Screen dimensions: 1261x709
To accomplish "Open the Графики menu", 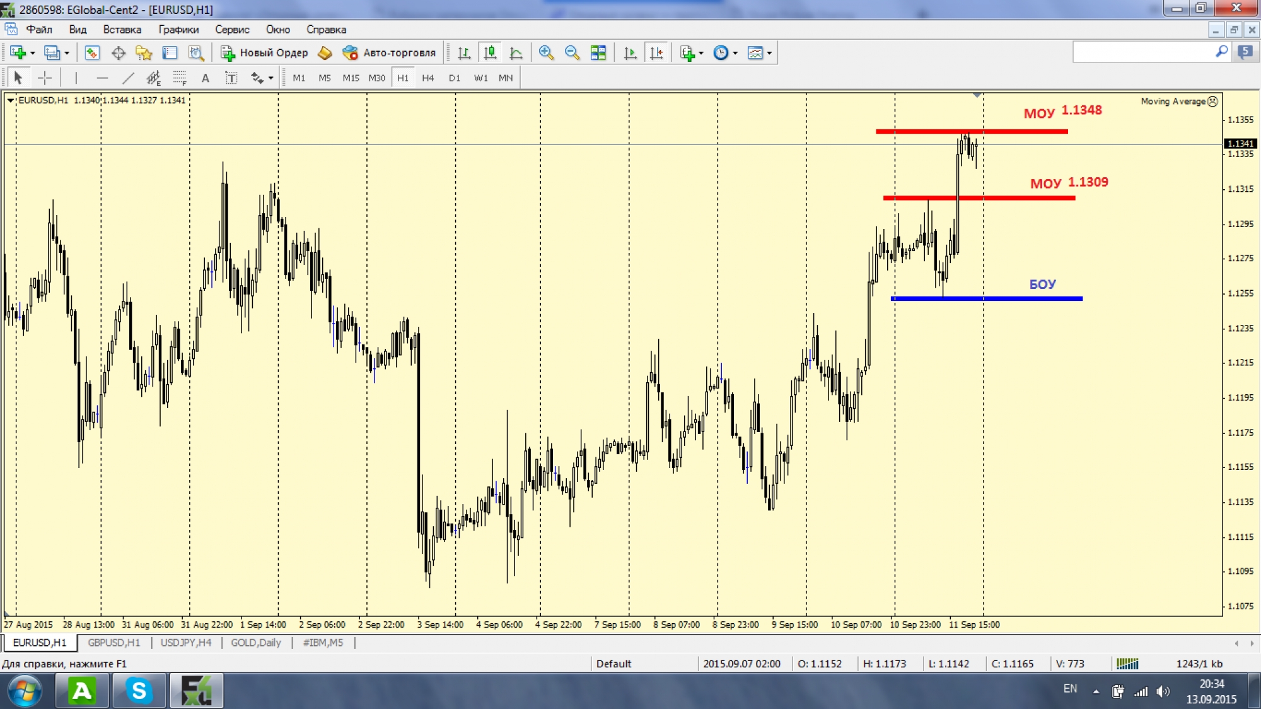I will [178, 30].
